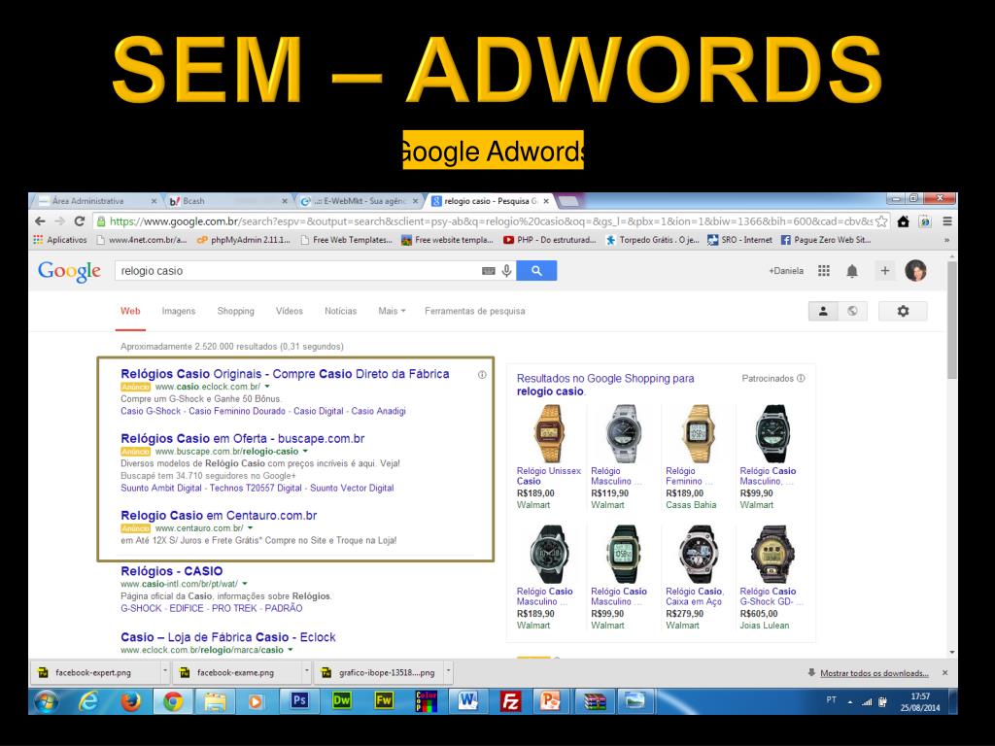Click the blue search magnifier button
This screenshot has width=995, height=746.
click(x=536, y=271)
